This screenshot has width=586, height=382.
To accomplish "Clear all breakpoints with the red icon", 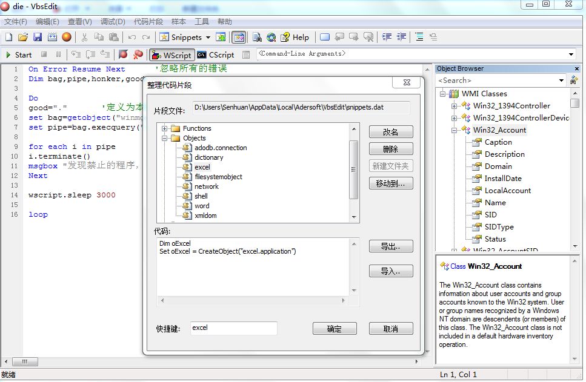I will tap(138, 54).
